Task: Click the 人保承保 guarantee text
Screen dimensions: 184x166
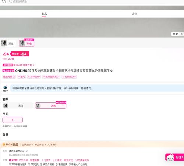Action: 52,145
